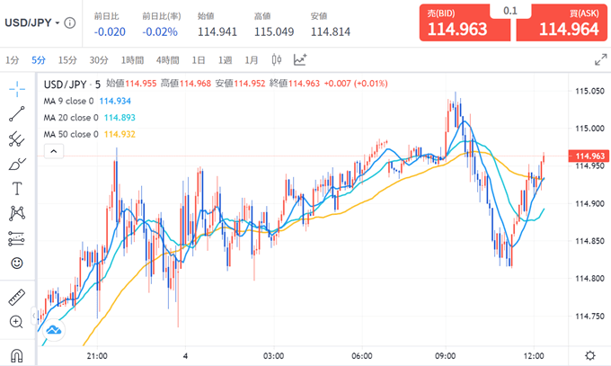Select the pitchfork drawing tool
Image resolution: width=611 pixels, height=366 pixels.
(x=17, y=138)
